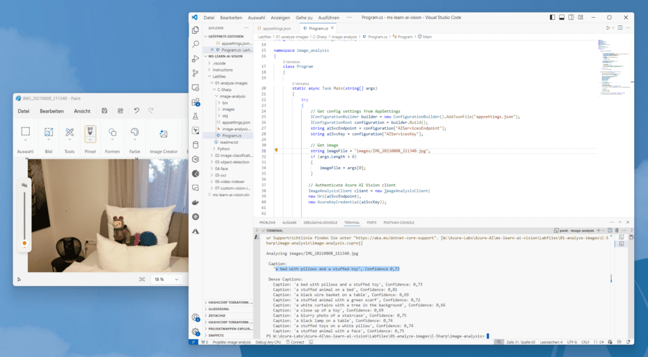Image resolution: width=648 pixels, height=357 pixels.
Task: Click the CRLF line ending indicator
Action: [585, 342]
